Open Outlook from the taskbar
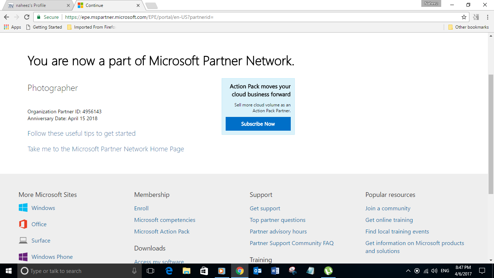Viewport: 494px width, 278px height. click(257, 271)
